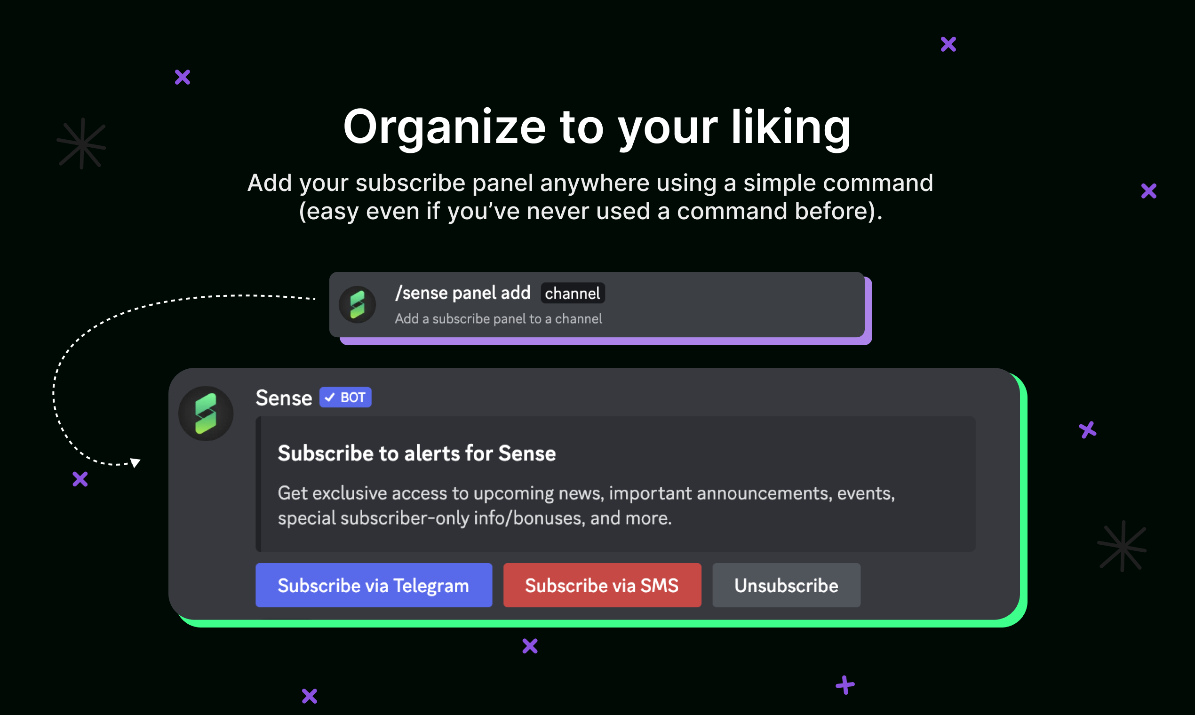The image size is (1195, 715).
Task: Click the Organize to your liking heading
Action: pos(597,127)
